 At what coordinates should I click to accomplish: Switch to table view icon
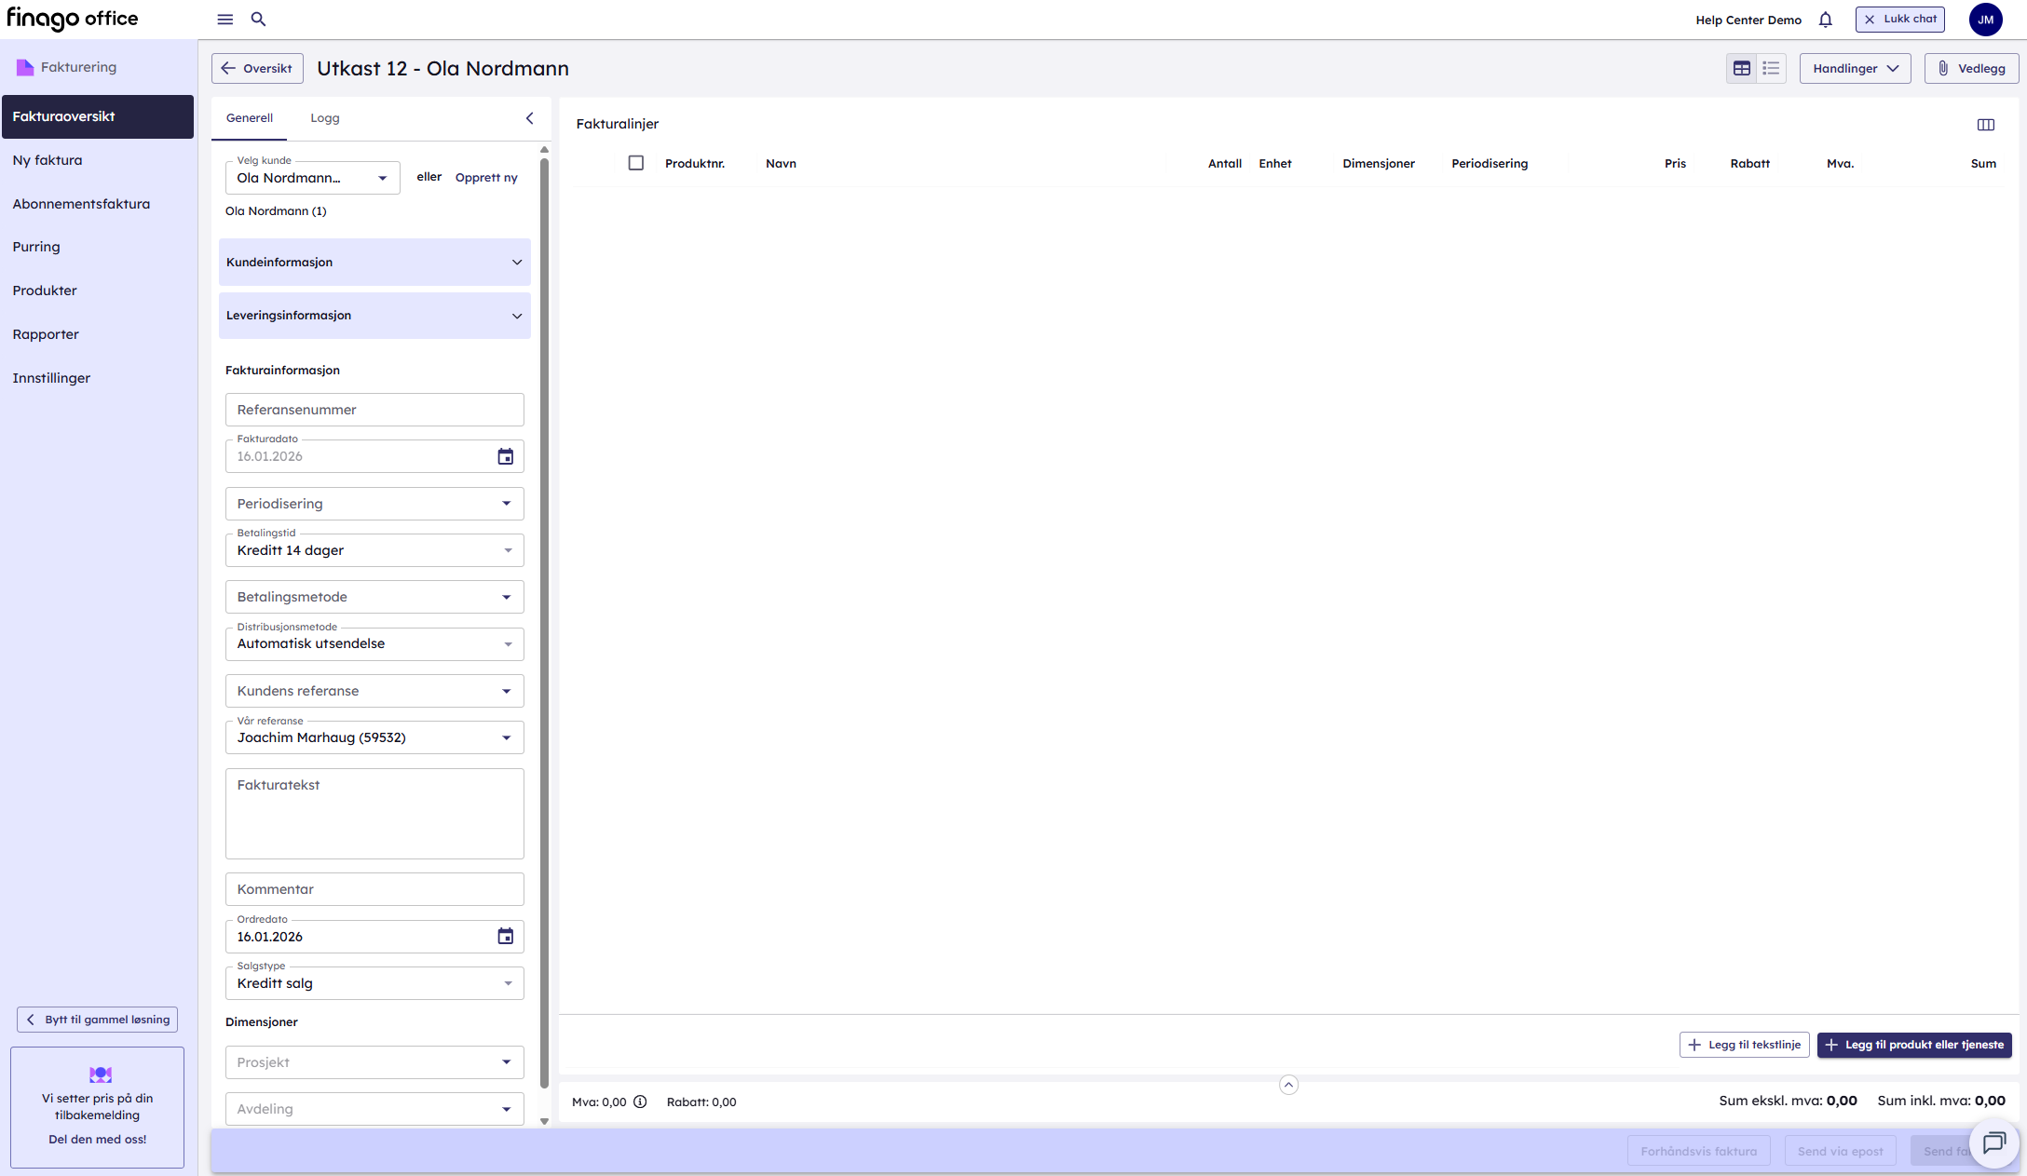[x=1741, y=68]
